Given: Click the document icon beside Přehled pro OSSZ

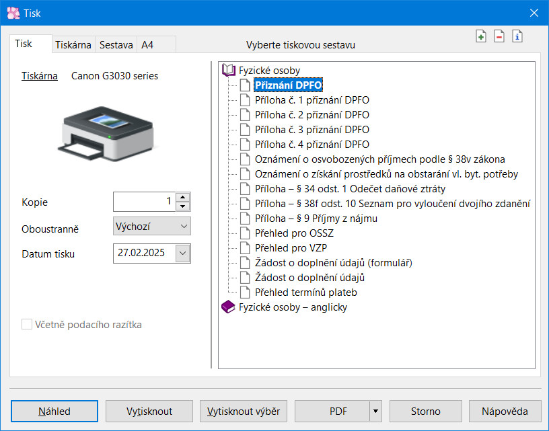Looking at the screenshot, I should point(245,233).
